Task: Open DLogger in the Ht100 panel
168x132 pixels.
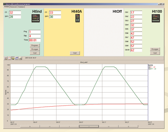Action: tap(155, 49)
